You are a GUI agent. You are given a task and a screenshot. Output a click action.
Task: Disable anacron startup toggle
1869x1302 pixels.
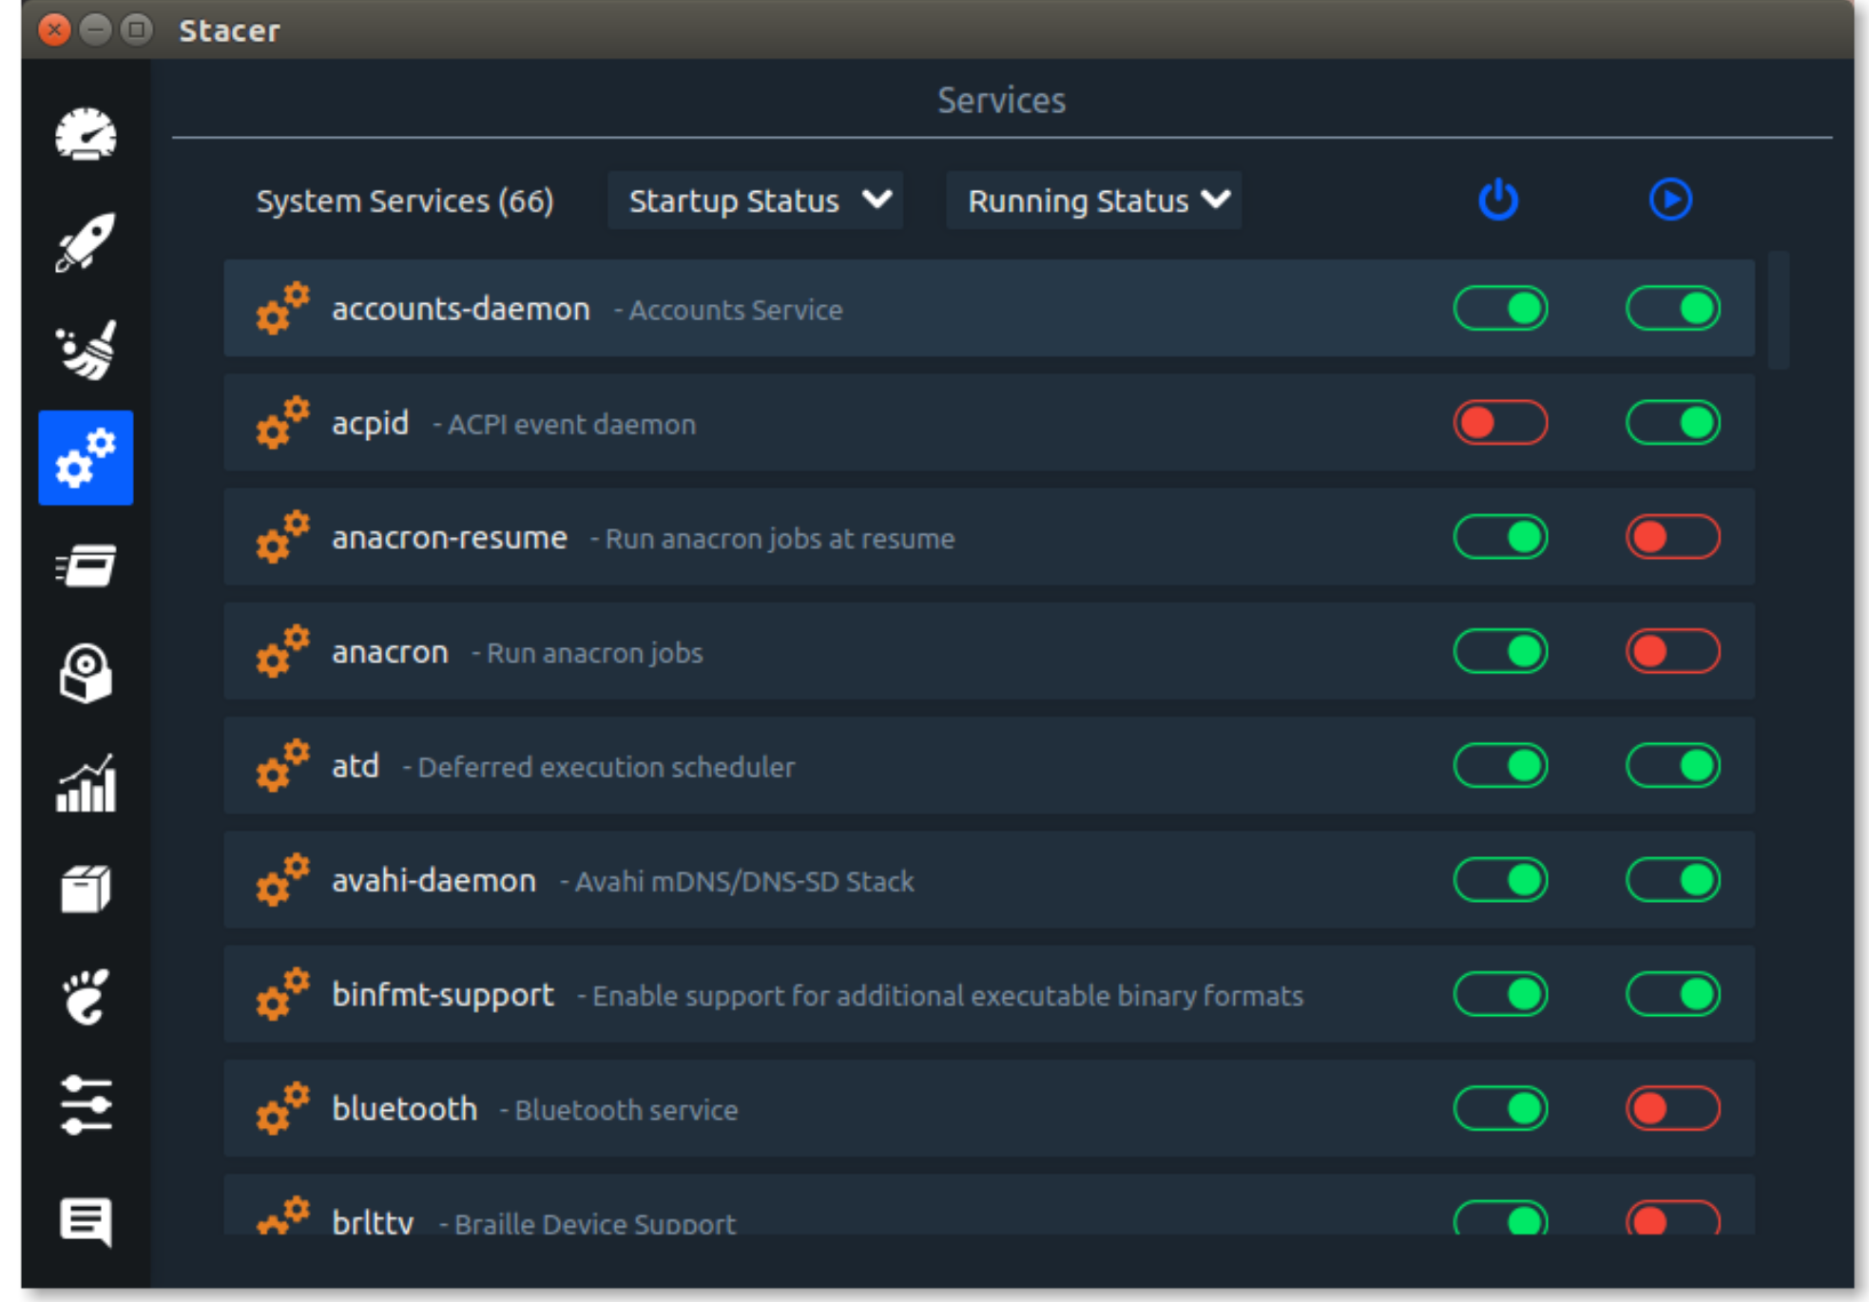click(1500, 651)
